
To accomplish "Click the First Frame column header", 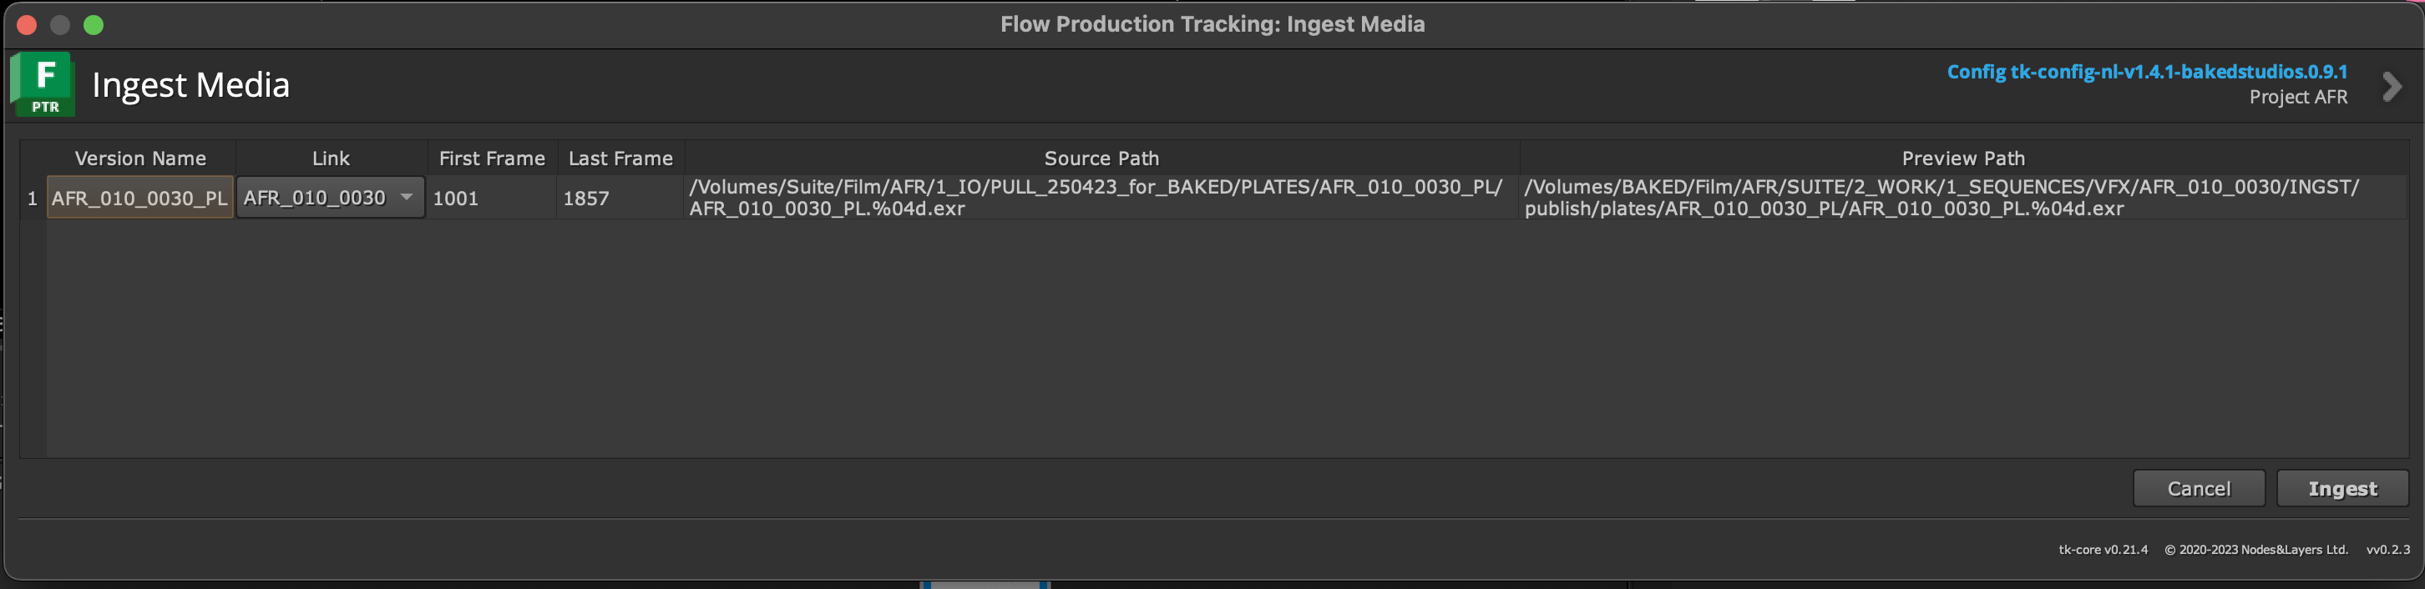I will pyautogui.click(x=491, y=158).
